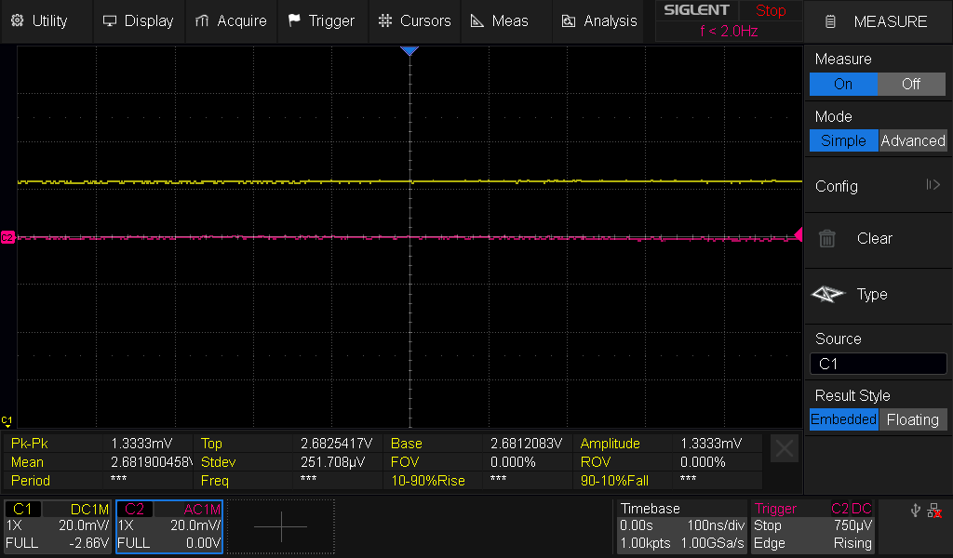Click the Type measurement icon
Image resolution: width=953 pixels, height=558 pixels.
tap(827, 295)
